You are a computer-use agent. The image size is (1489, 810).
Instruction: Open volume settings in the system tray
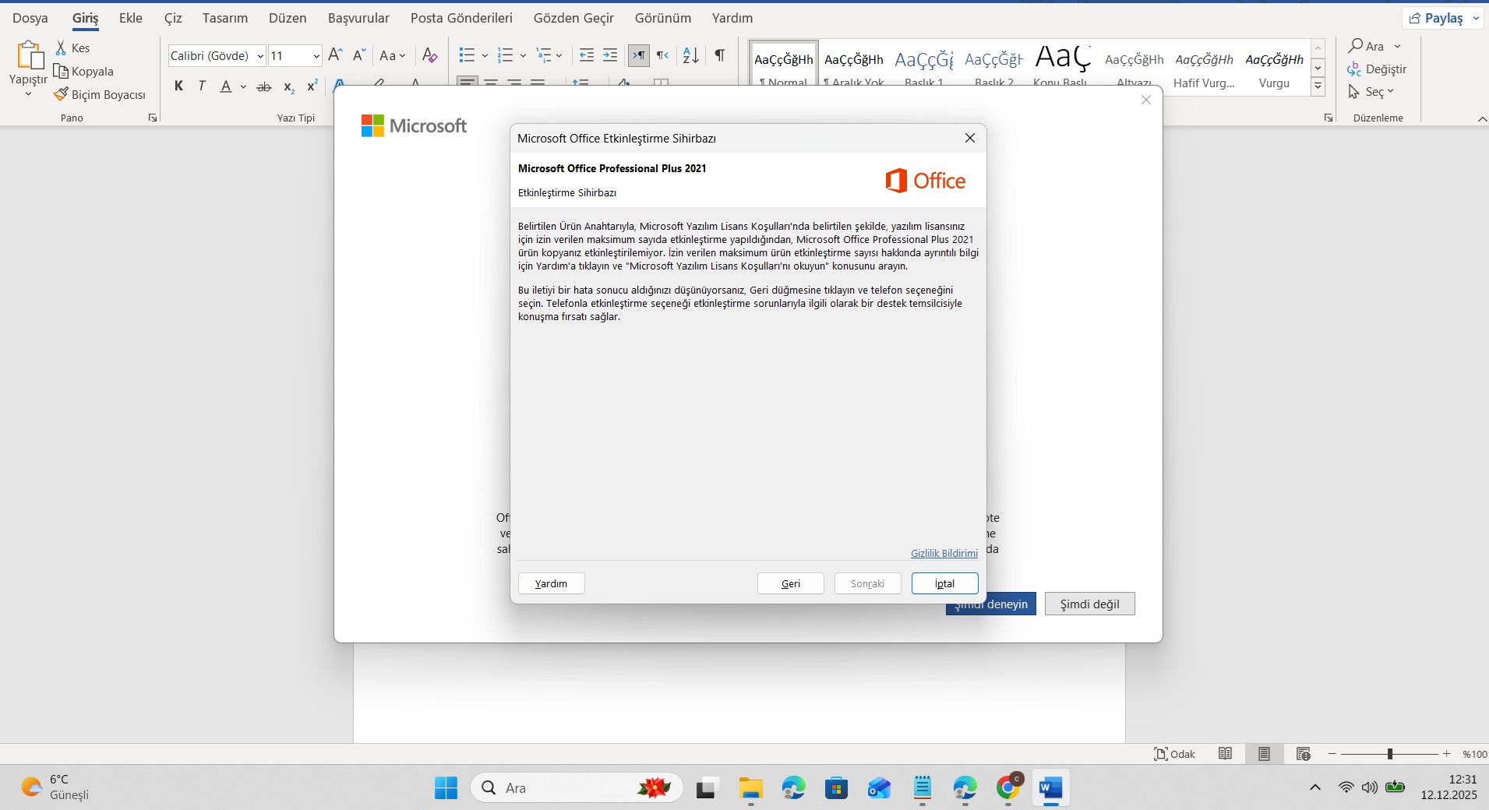(1369, 787)
